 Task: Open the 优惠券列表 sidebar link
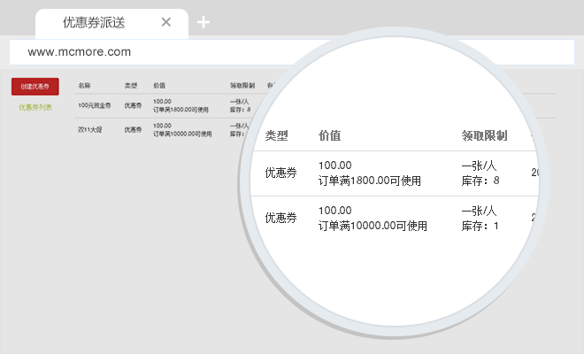pyautogui.click(x=35, y=108)
